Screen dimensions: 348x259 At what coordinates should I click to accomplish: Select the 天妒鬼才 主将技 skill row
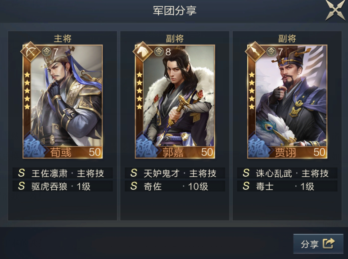[175, 173]
